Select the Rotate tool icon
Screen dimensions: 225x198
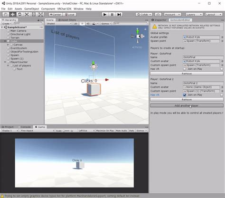tap(20, 15)
